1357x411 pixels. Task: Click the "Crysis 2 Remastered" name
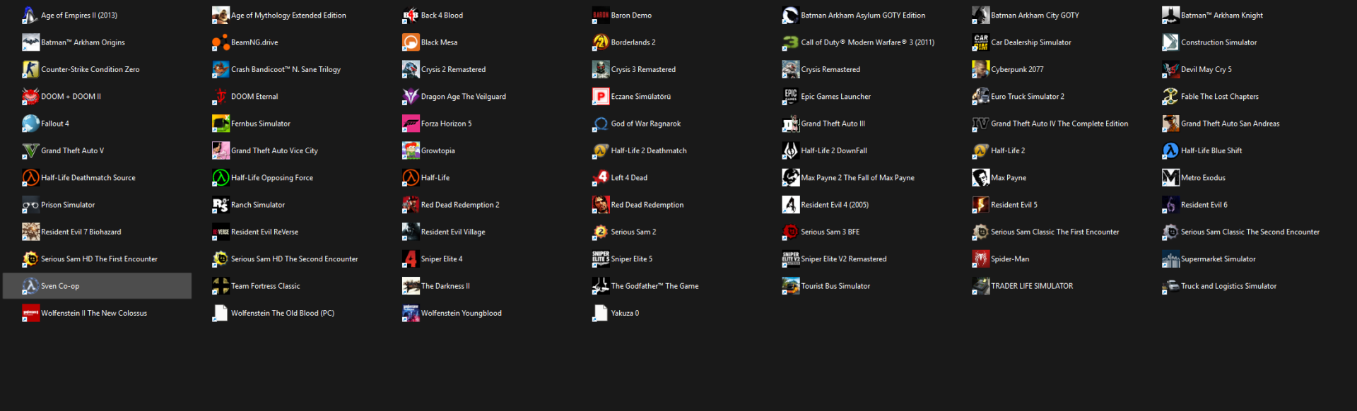click(x=453, y=69)
